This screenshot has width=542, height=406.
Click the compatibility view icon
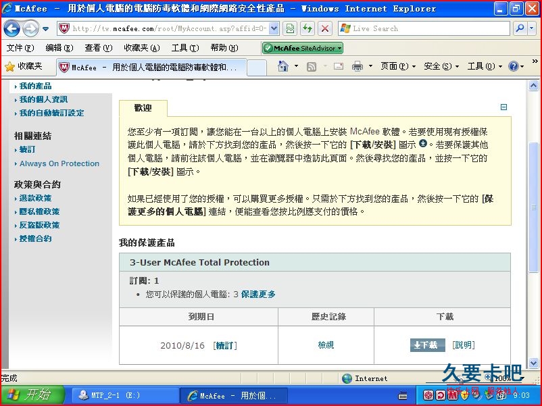(x=291, y=28)
